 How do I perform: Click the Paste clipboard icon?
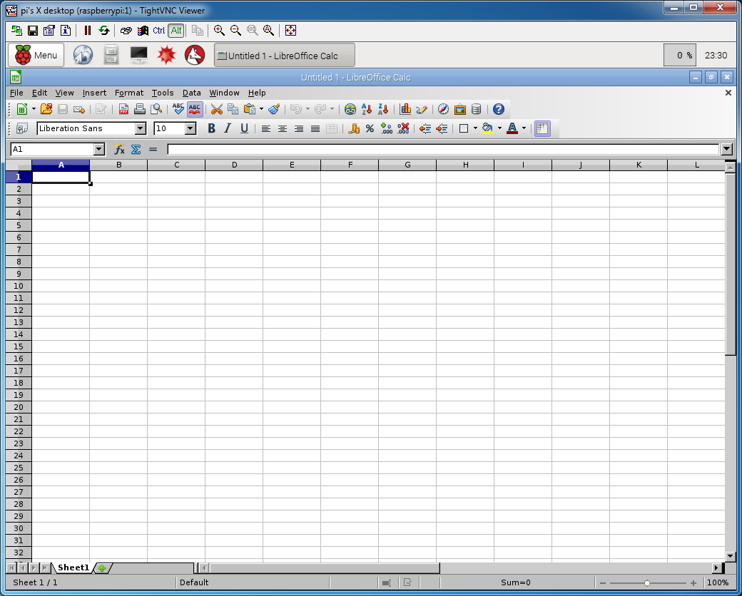250,109
